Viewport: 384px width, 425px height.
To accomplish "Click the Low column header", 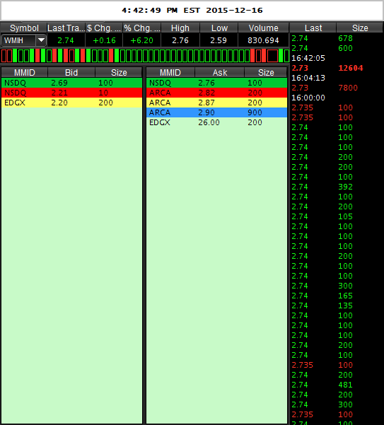I will point(219,28).
